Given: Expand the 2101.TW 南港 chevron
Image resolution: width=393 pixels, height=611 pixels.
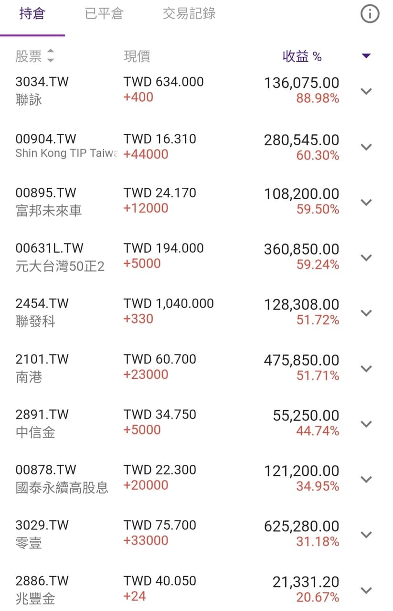Looking at the screenshot, I should coord(366,368).
